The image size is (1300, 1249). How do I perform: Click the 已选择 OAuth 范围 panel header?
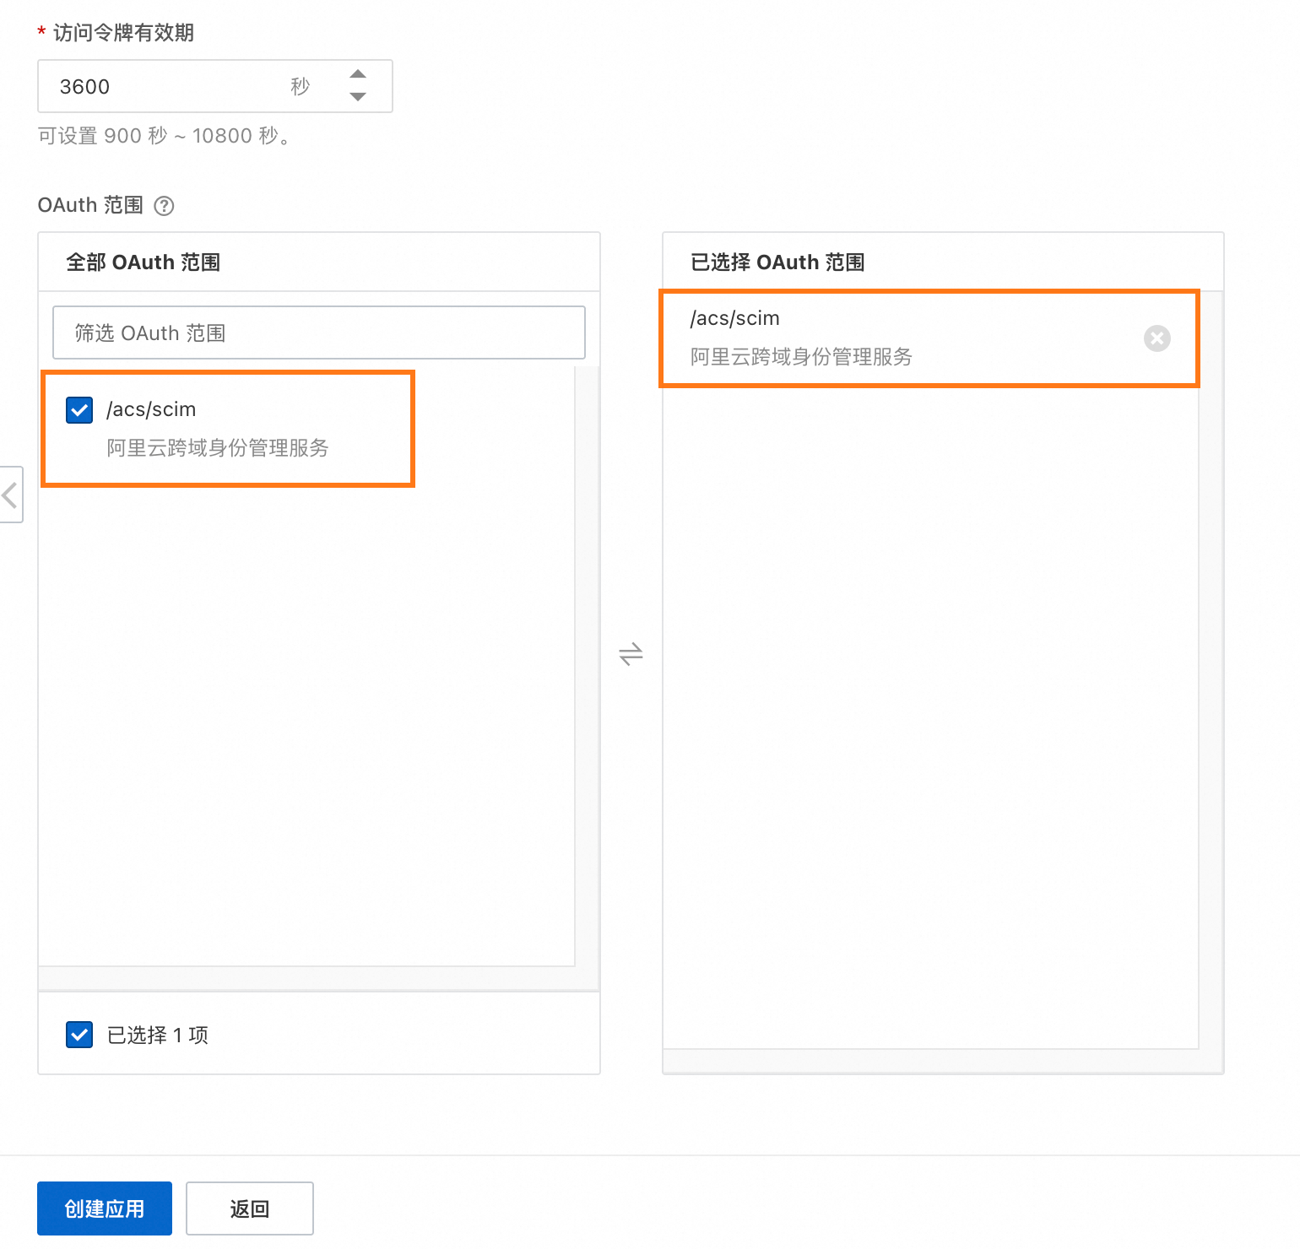(777, 262)
